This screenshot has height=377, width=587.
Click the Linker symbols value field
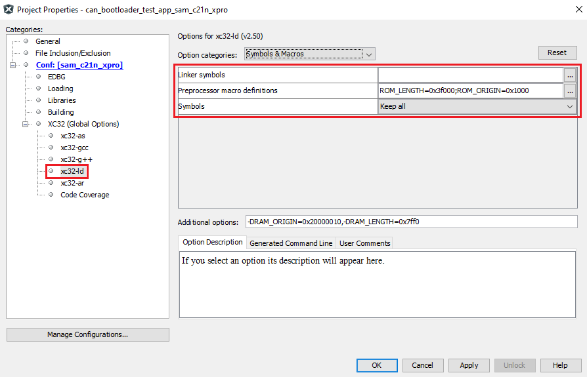(x=470, y=75)
